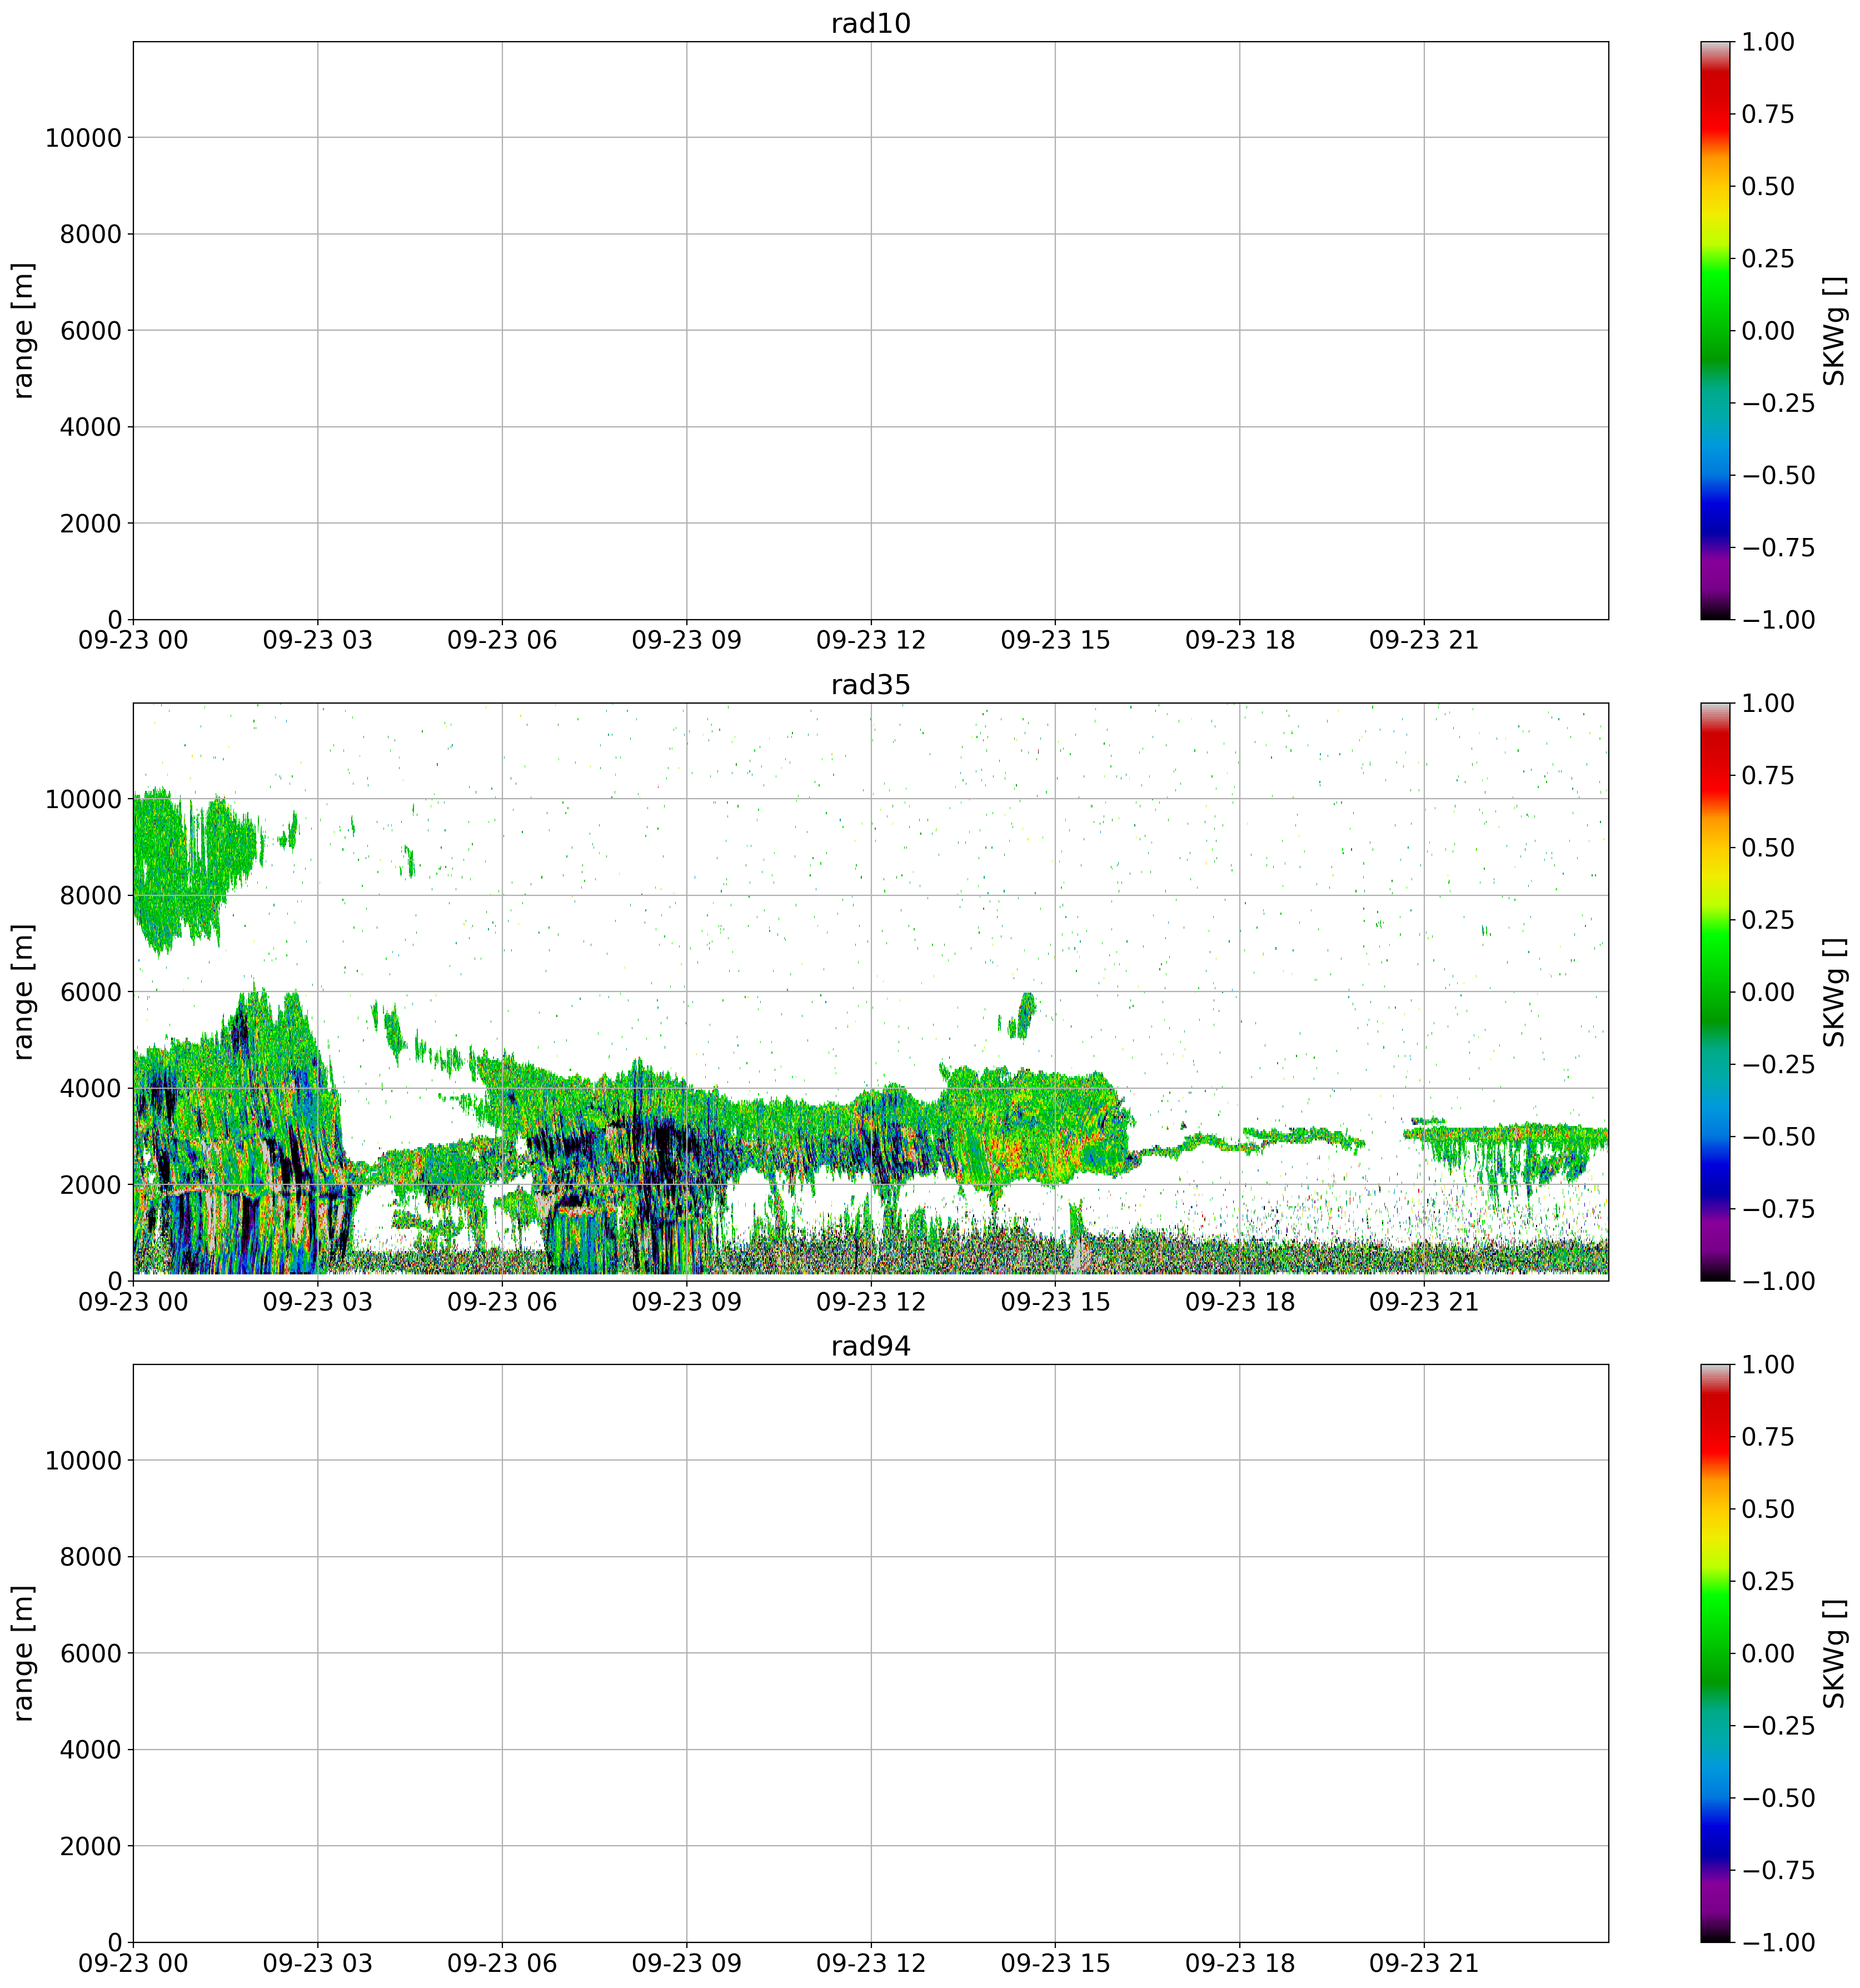The height and width of the screenshot is (1988, 1860).
Task: Click the 0.50 tick on rad35 colorbar
Action: tap(1767, 848)
